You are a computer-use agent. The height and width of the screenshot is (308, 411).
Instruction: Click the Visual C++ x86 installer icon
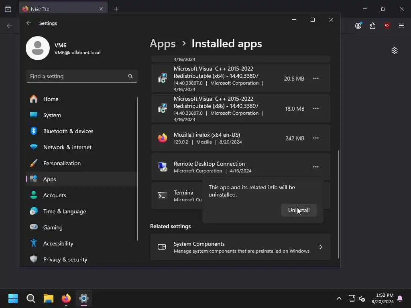[163, 108]
